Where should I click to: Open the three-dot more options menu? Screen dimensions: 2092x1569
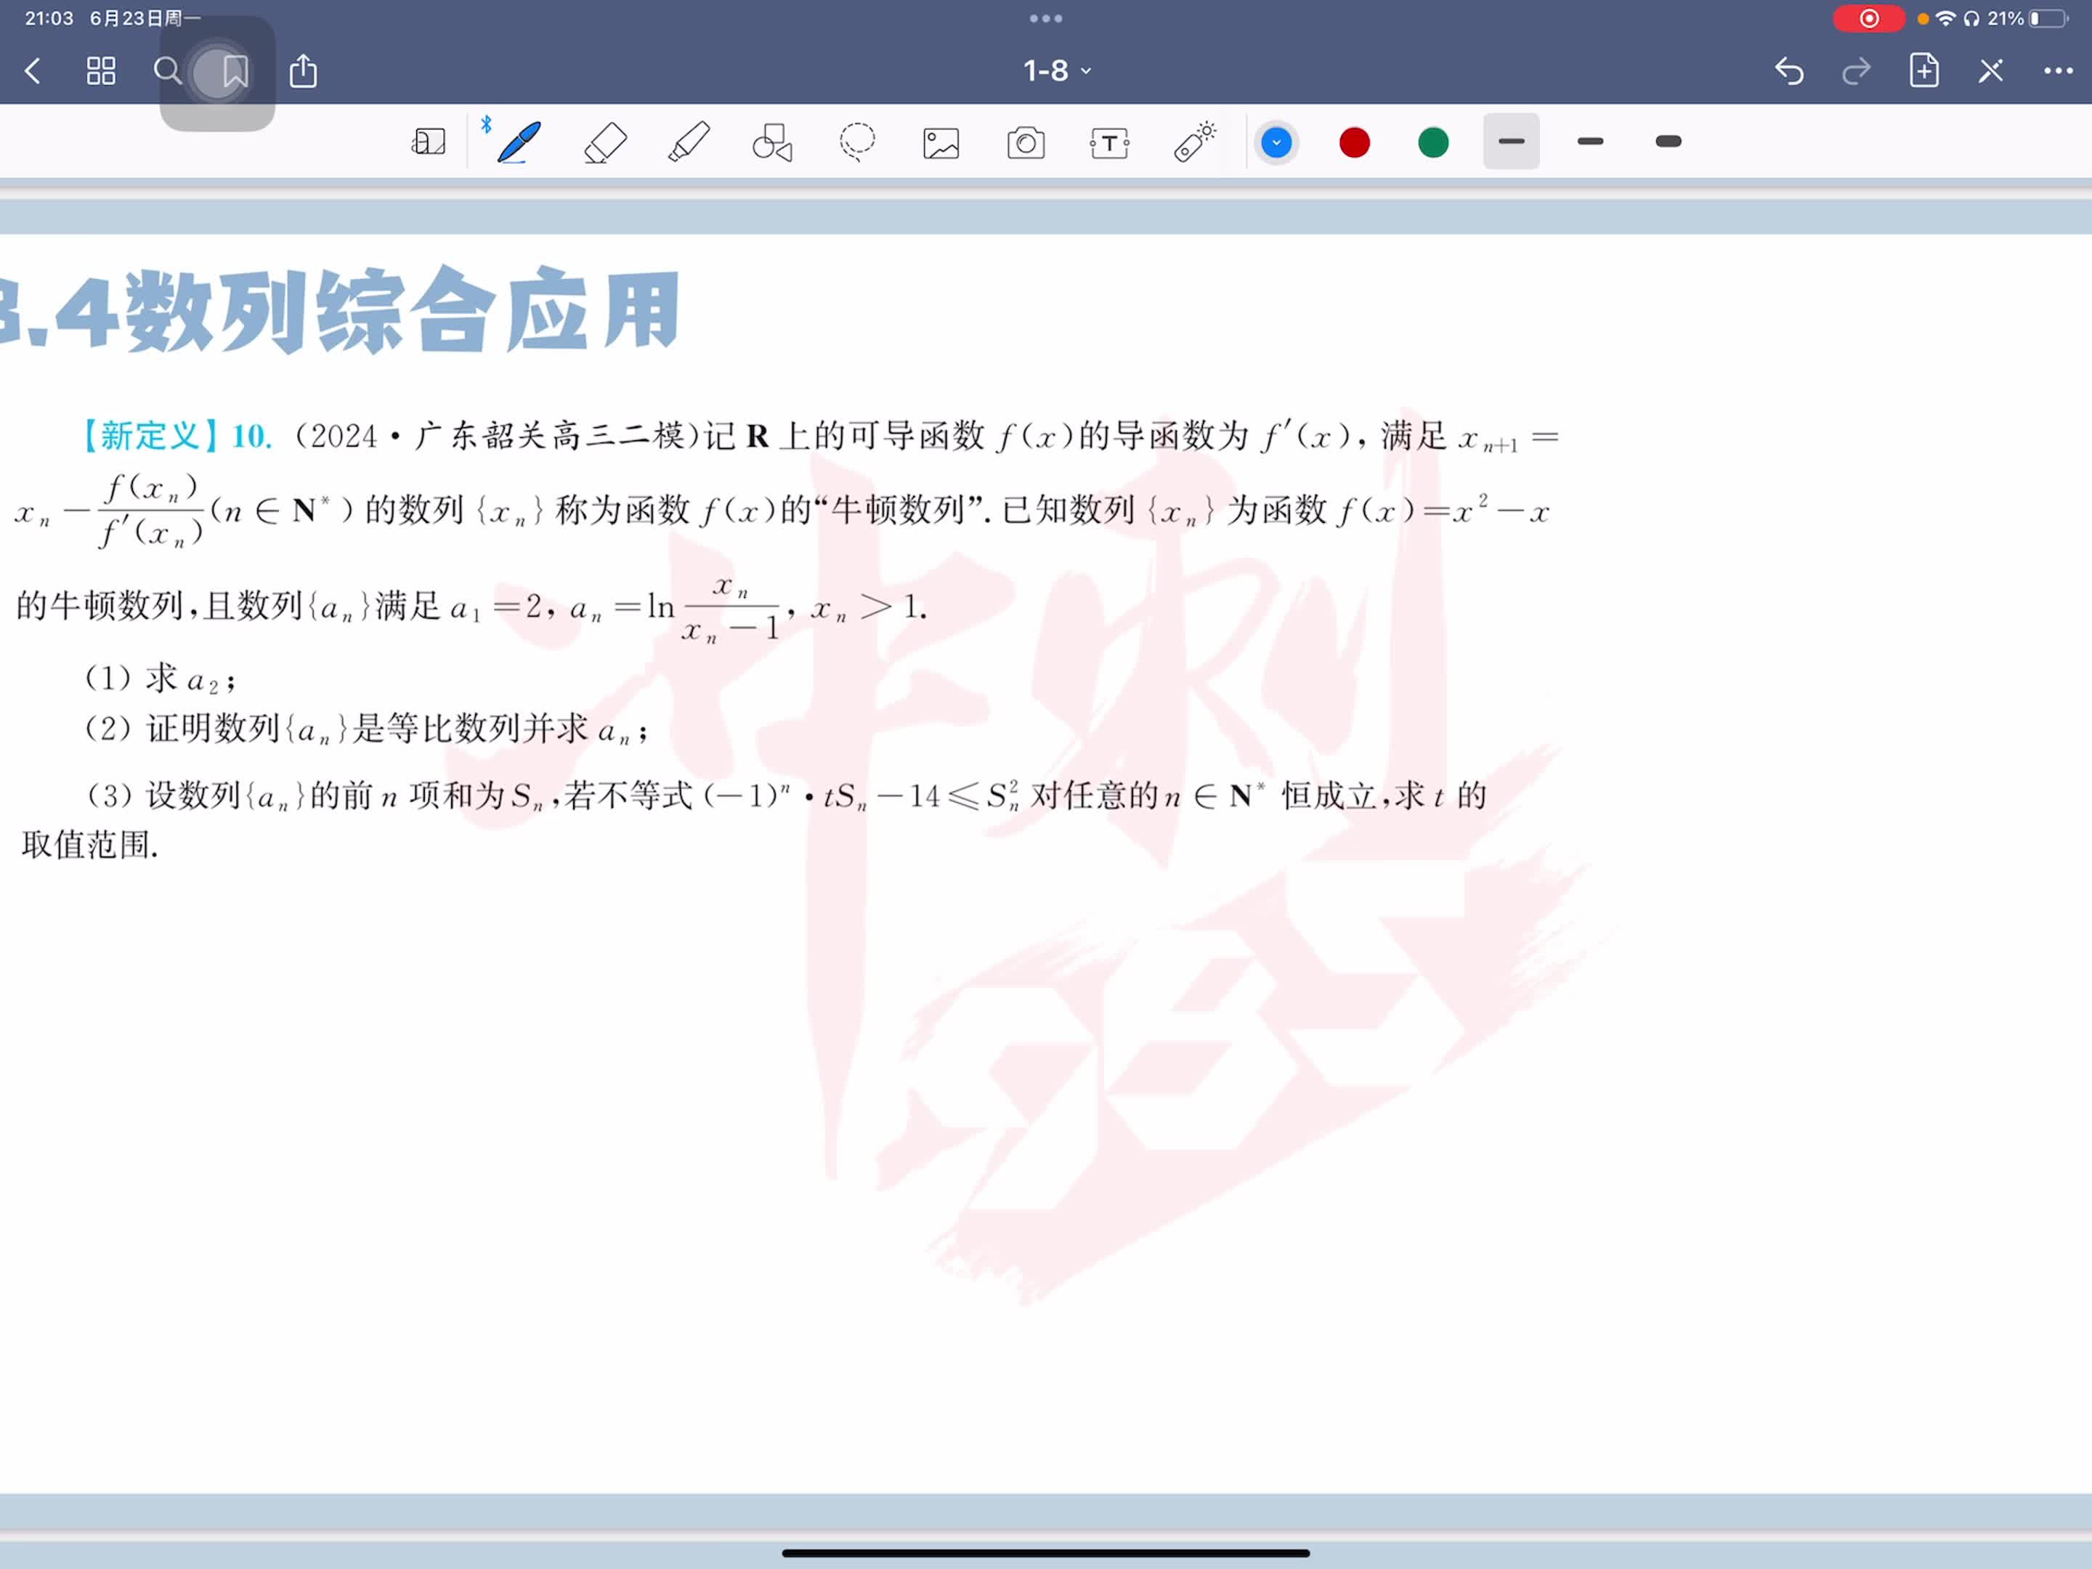(2058, 71)
